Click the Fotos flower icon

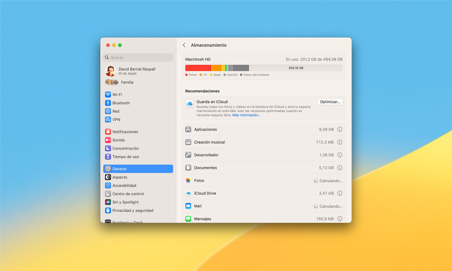pos(188,181)
